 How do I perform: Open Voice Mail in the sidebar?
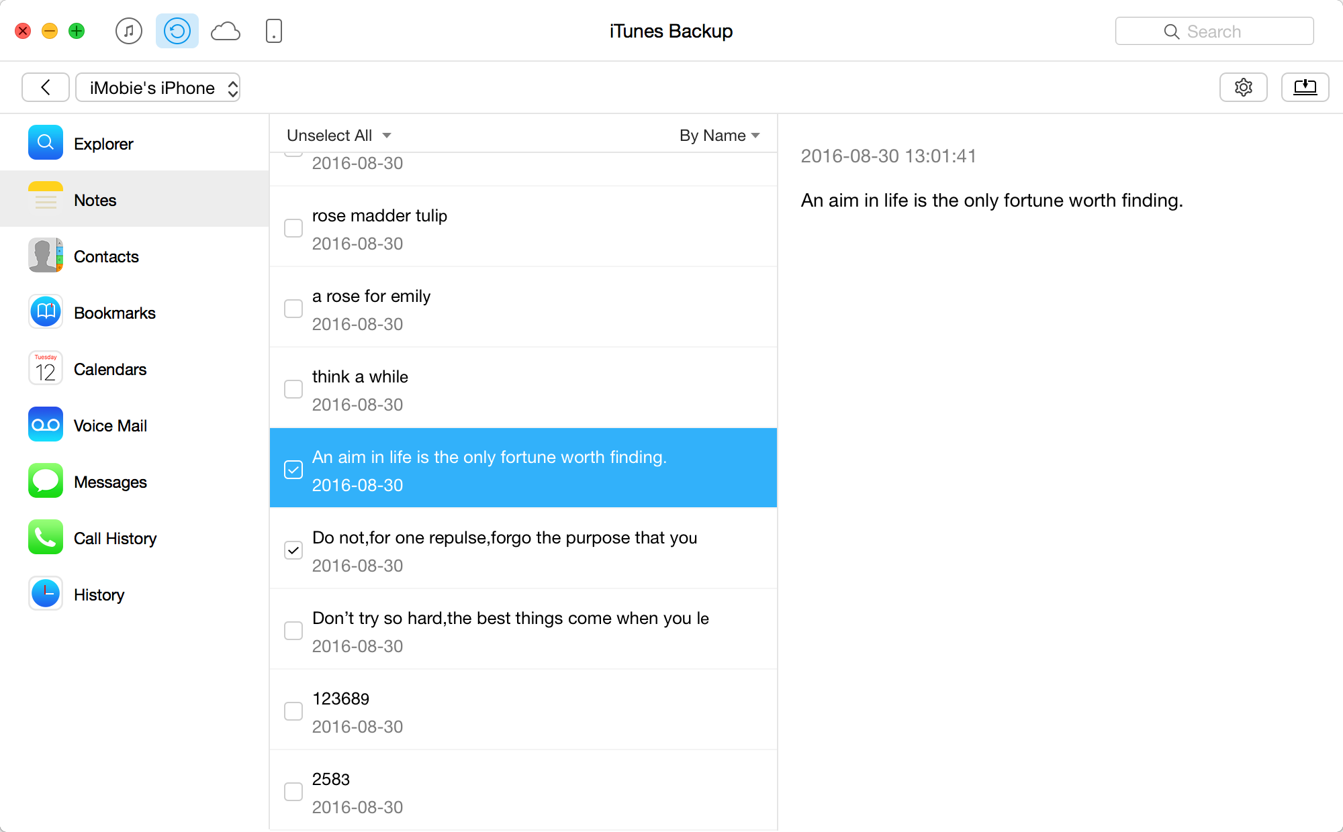pos(110,425)
